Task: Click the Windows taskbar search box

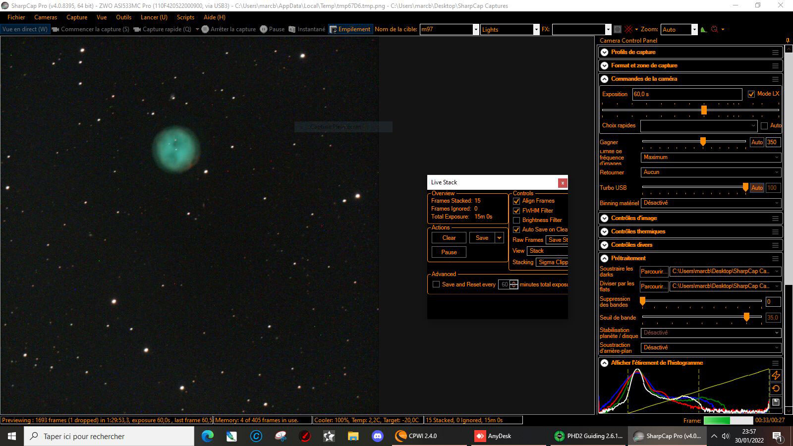Action: [x=109, y=436]
